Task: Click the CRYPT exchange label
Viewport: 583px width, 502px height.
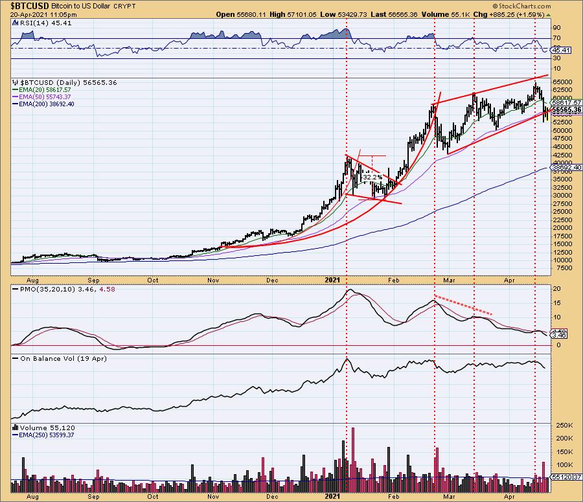Action: pos(124,6)
